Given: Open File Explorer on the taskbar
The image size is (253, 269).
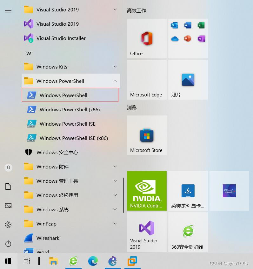Looking at the screenshot, I should point(54,261).
